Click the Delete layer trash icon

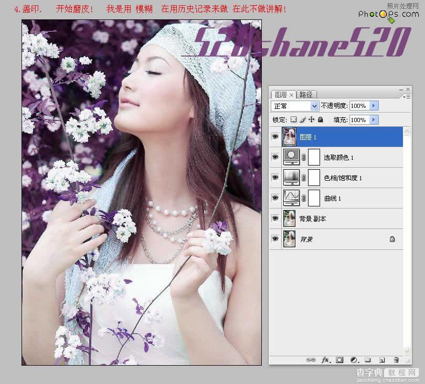pos(396,360)
